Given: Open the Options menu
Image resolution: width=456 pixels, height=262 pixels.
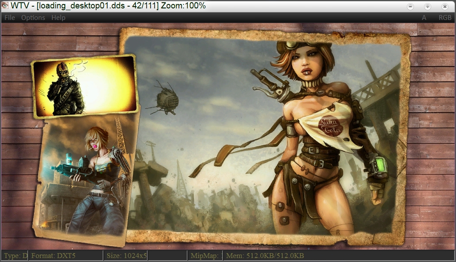Looking at the screenshot, I should point(33,18).
